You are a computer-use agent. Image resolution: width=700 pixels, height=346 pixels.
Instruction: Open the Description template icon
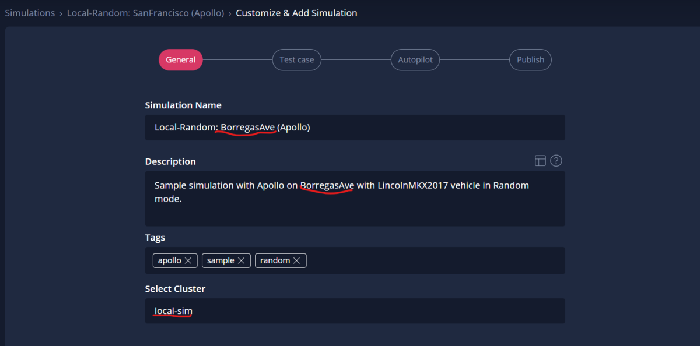[540, 161]
